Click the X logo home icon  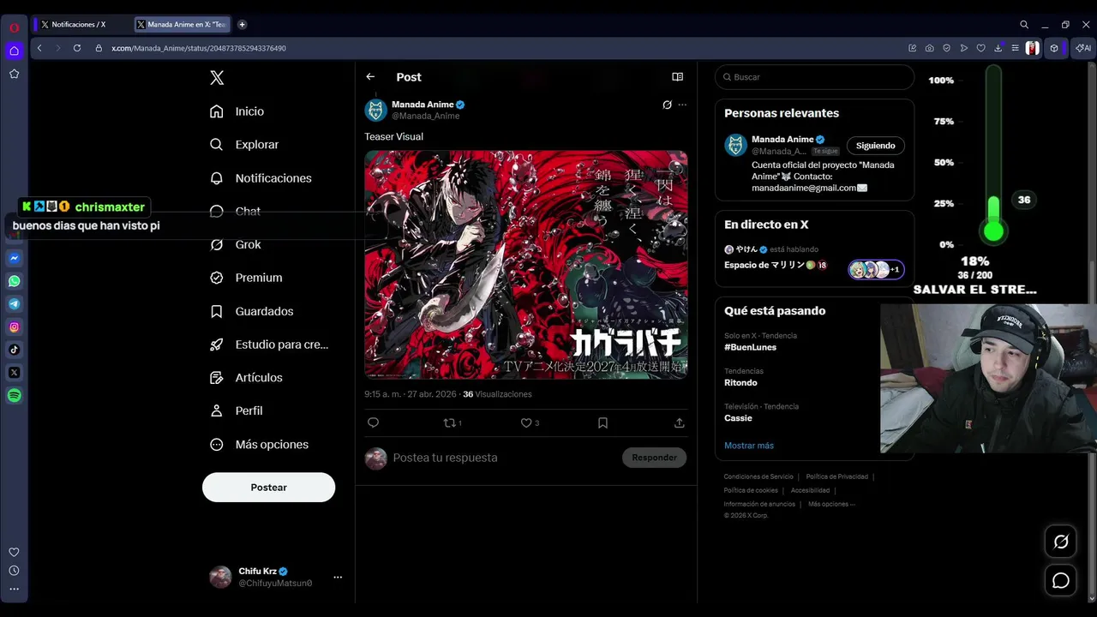pyautogui.click(x=217, y=78)
